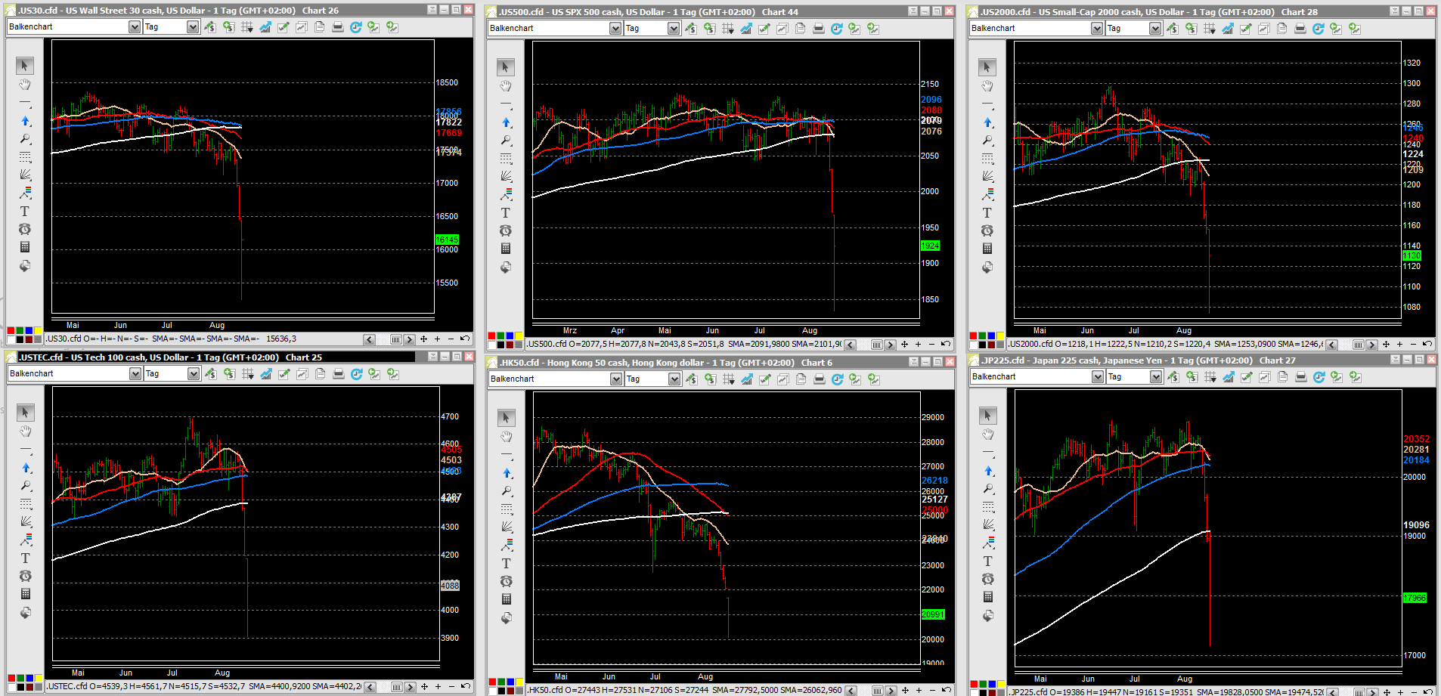
Task: Pick the magnifier zoom tool in US500 chart
Action: coord(506,141)
